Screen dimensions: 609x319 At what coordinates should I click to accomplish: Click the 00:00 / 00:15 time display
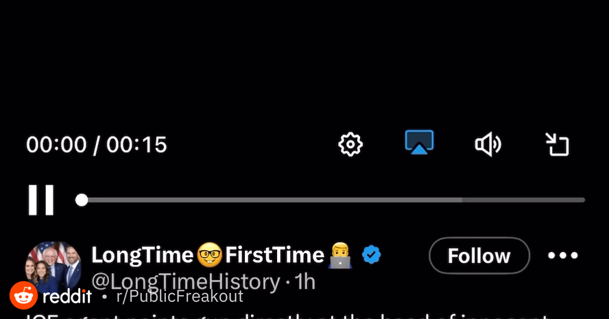(96, 145)
